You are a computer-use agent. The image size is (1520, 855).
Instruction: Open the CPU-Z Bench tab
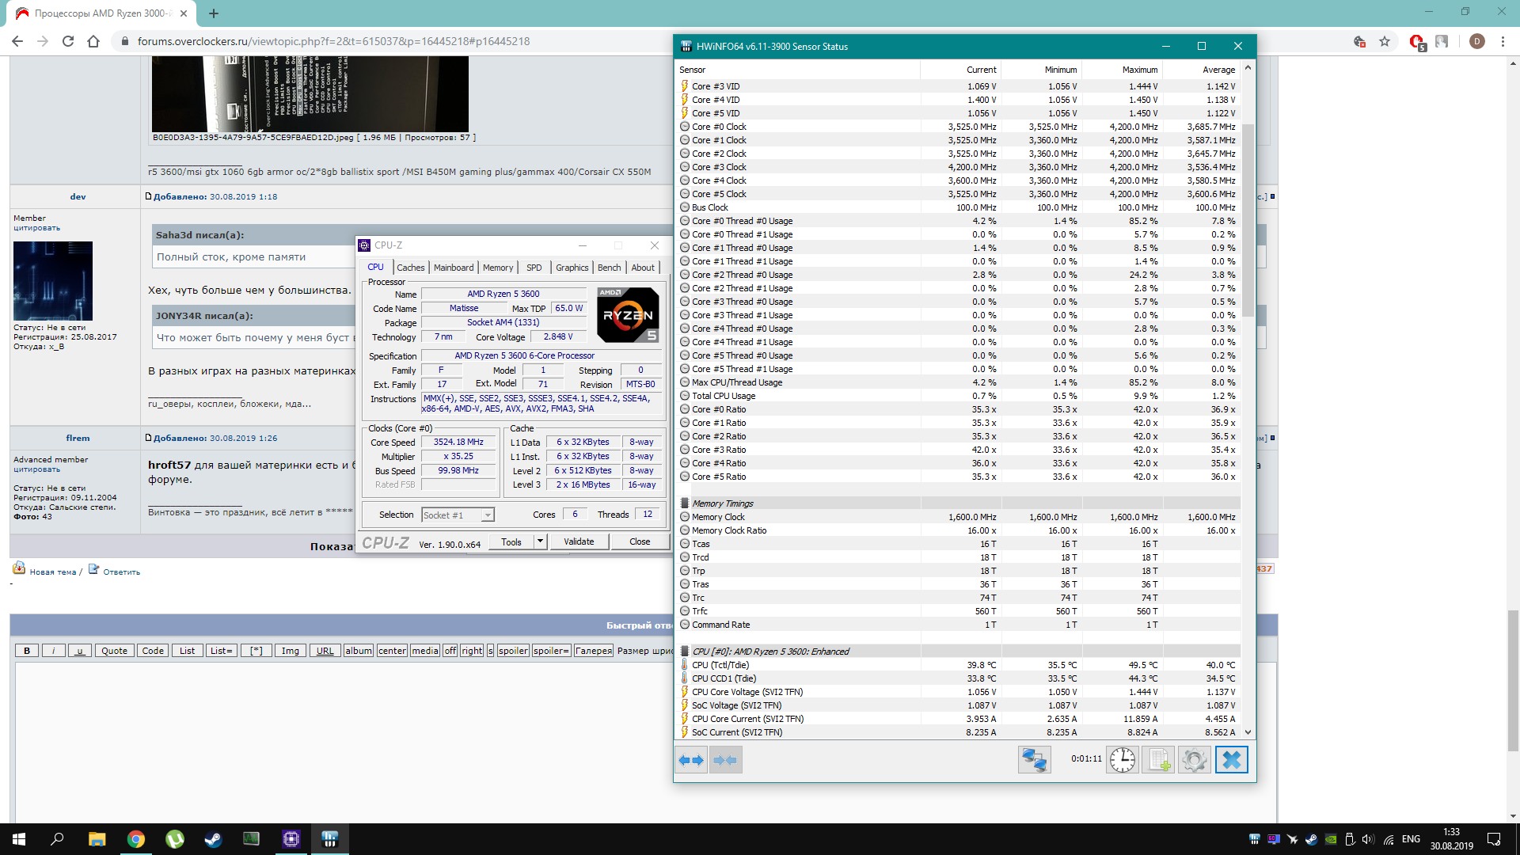609,268
